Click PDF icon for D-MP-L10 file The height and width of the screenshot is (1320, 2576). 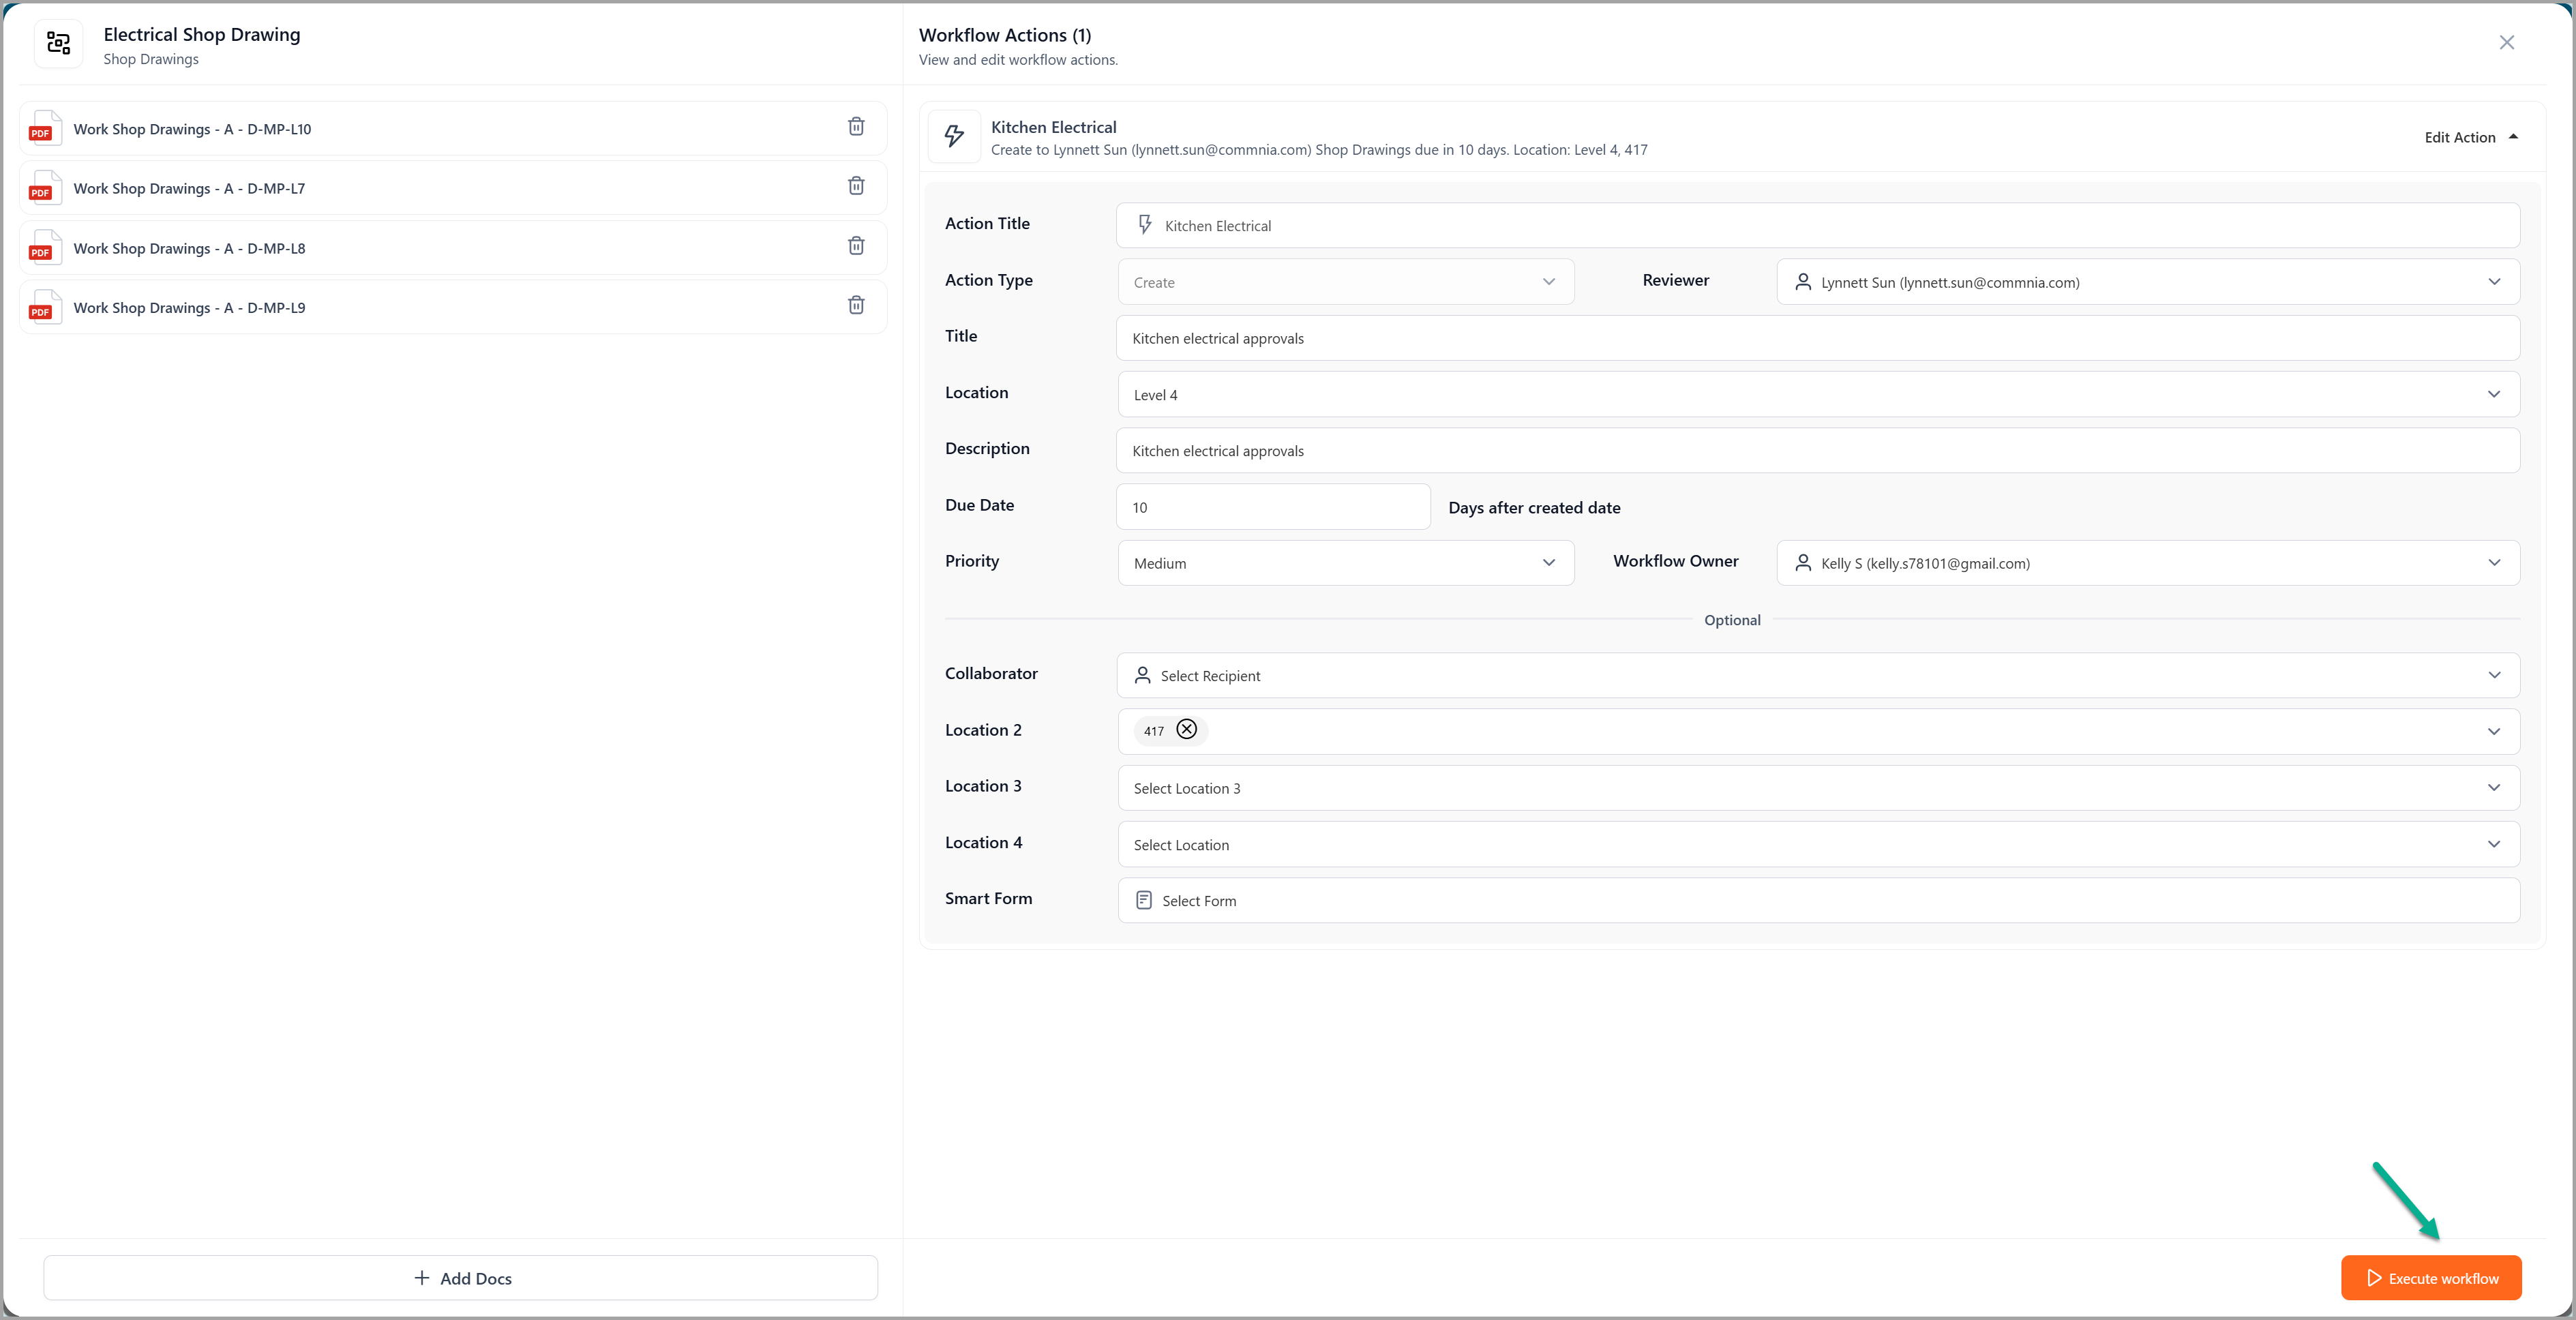[45, 128]
